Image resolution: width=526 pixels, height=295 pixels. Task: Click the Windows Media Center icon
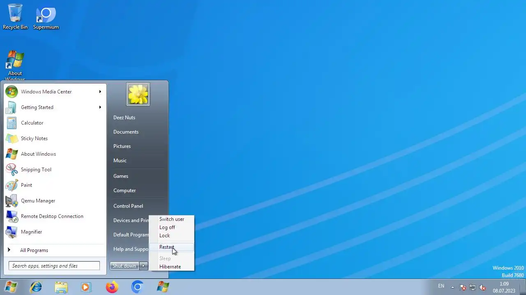point(12,92)
